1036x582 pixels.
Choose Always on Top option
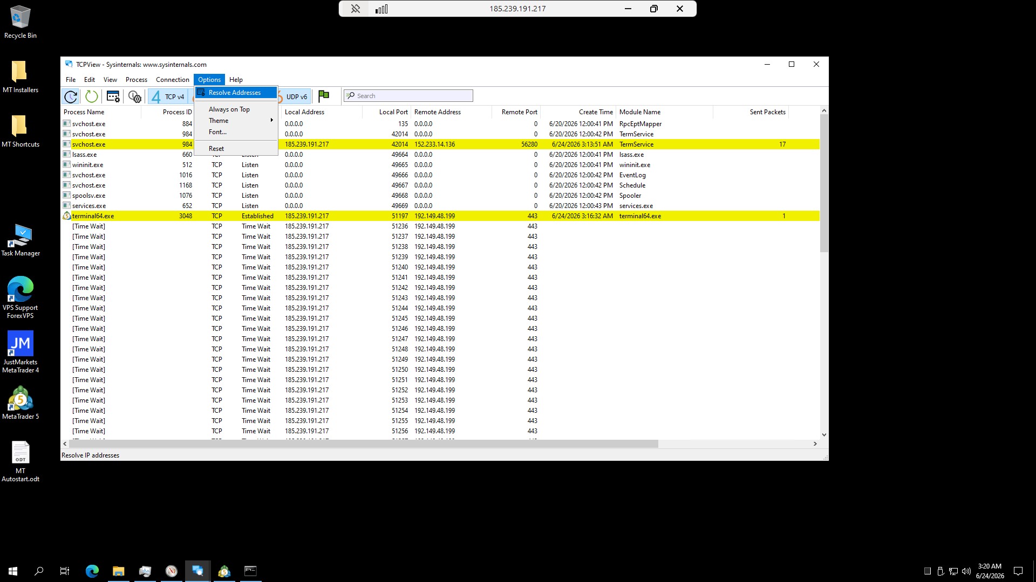[236, 109]
